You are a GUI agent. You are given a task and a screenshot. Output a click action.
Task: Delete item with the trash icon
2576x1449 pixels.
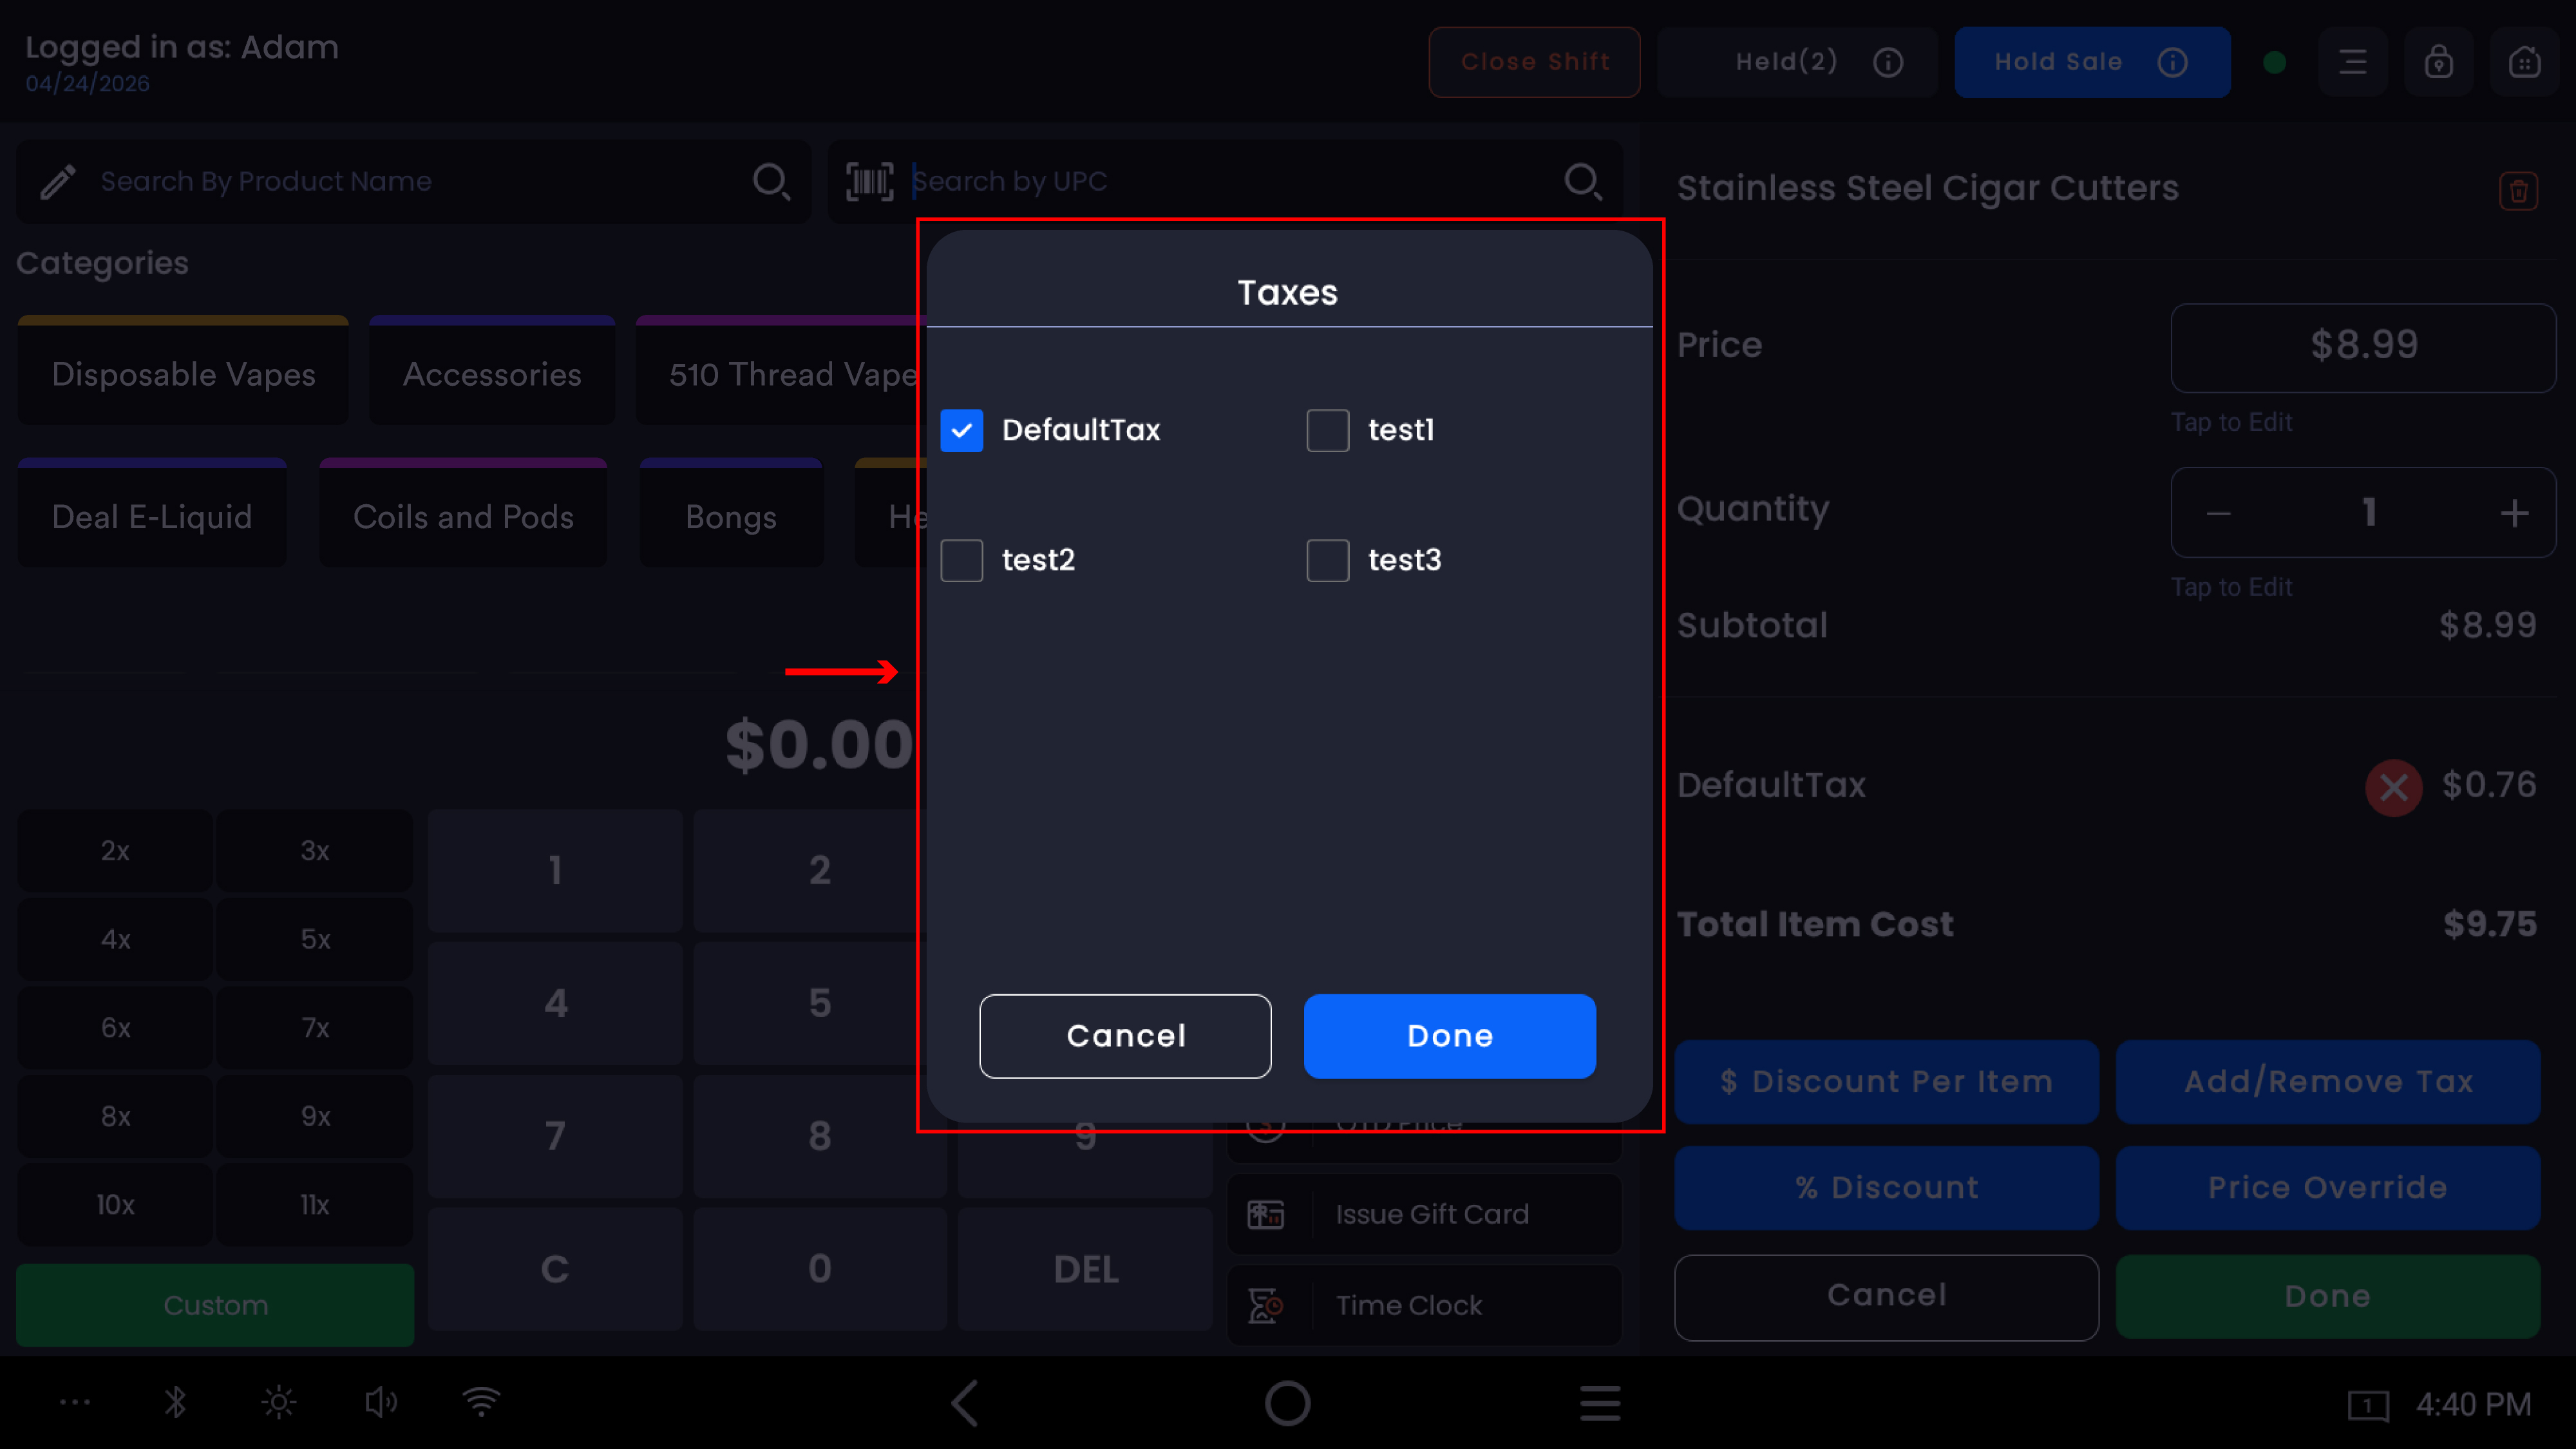point(2518,191)
